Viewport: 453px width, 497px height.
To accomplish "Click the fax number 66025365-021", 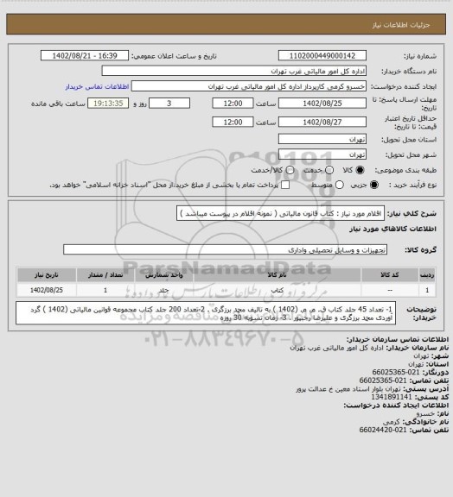I will (396, 372).
